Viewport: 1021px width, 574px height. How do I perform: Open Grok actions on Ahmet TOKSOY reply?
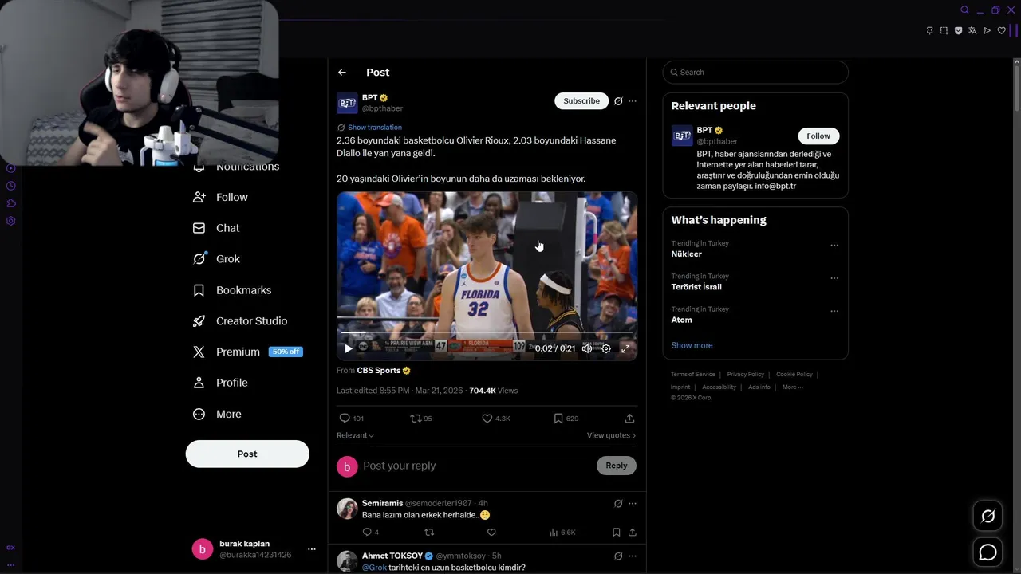coord(618,556)
